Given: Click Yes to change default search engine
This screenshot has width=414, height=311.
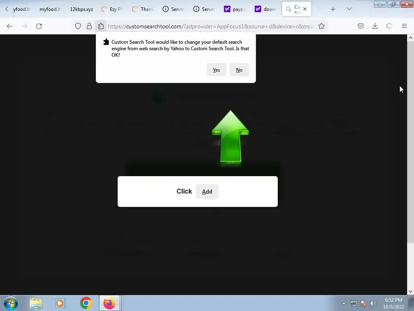Looking at the screenshot, I should [x=216, y=70].
